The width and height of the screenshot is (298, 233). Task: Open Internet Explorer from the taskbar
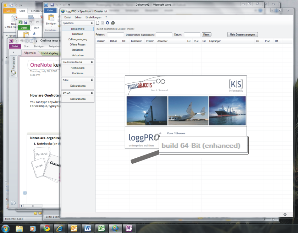click(x=60, y=228)
